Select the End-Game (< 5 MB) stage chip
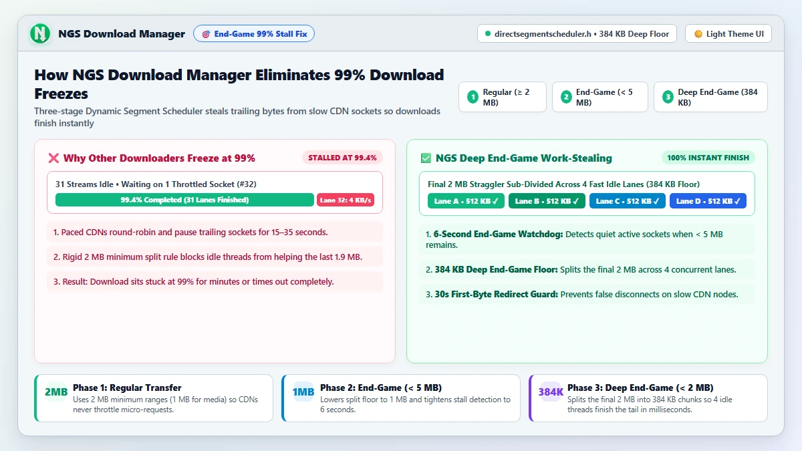This screenshot has height=451, width=802. [x=600, y=97]
